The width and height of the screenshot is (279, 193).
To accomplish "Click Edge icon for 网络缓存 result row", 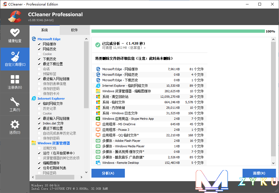I will click(98, 69).
